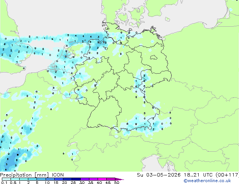This screenshot has height=184, width=239.
Task: Click the above-50 mm arrow tip of legend
Action: [119, 179]
